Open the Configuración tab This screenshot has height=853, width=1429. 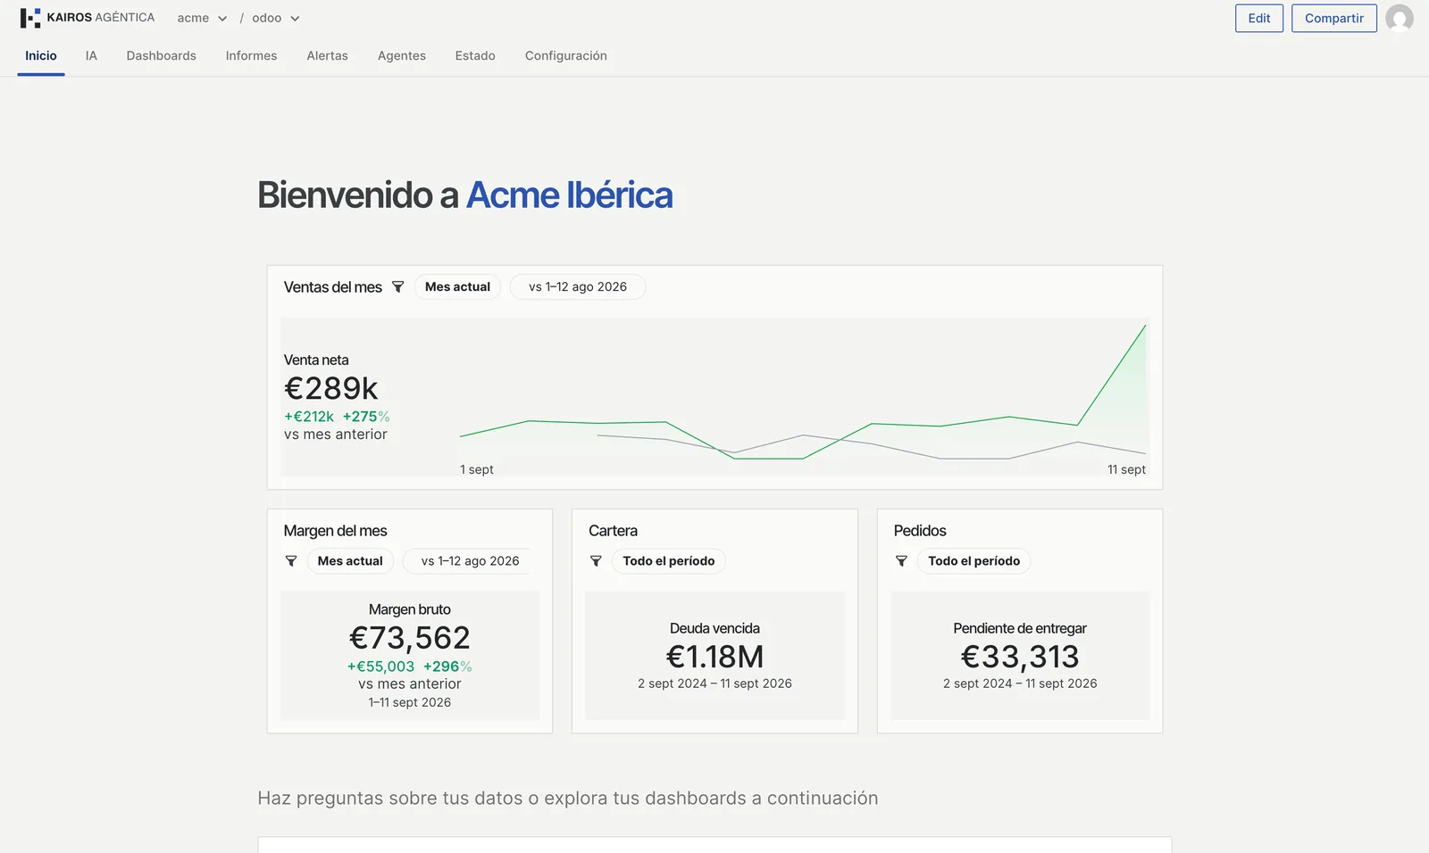[566, 56]
